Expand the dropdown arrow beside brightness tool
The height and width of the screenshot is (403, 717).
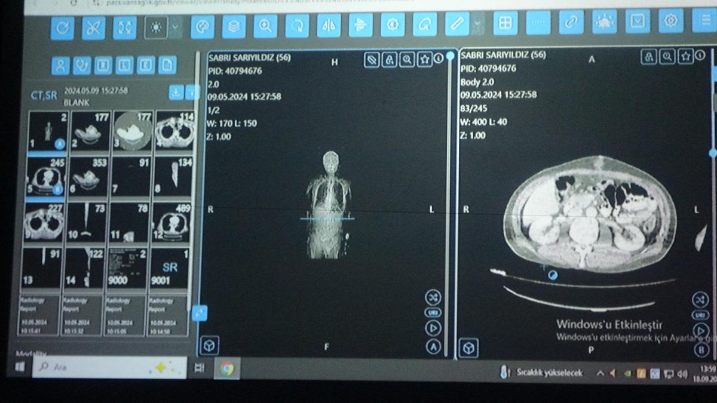point(174,27)
